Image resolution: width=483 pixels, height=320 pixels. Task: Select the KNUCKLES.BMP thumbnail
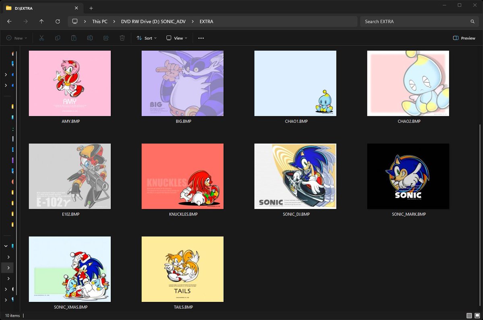click(x=182, y=176)
